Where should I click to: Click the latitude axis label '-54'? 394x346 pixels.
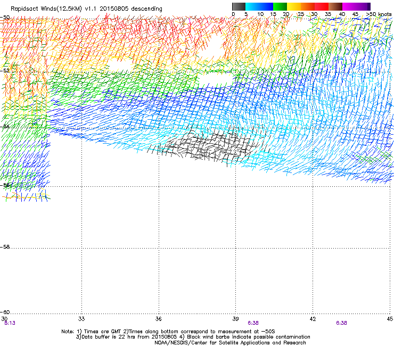click(5, 126)
